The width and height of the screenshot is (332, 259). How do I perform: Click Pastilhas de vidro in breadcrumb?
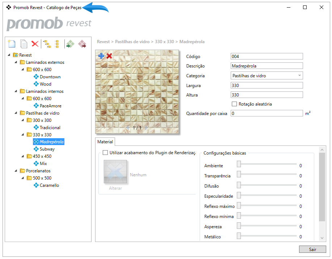(x=133, y=42)
